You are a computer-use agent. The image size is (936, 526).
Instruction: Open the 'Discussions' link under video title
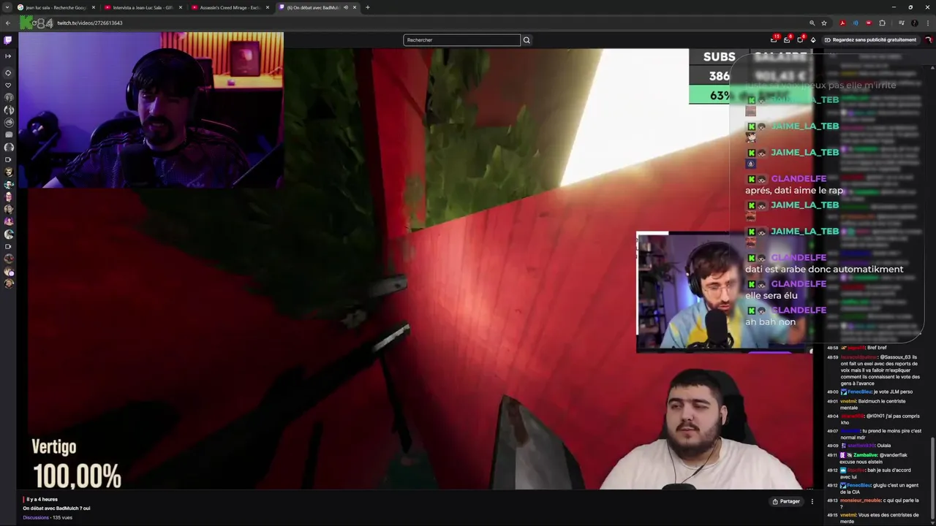pos(36,517)
